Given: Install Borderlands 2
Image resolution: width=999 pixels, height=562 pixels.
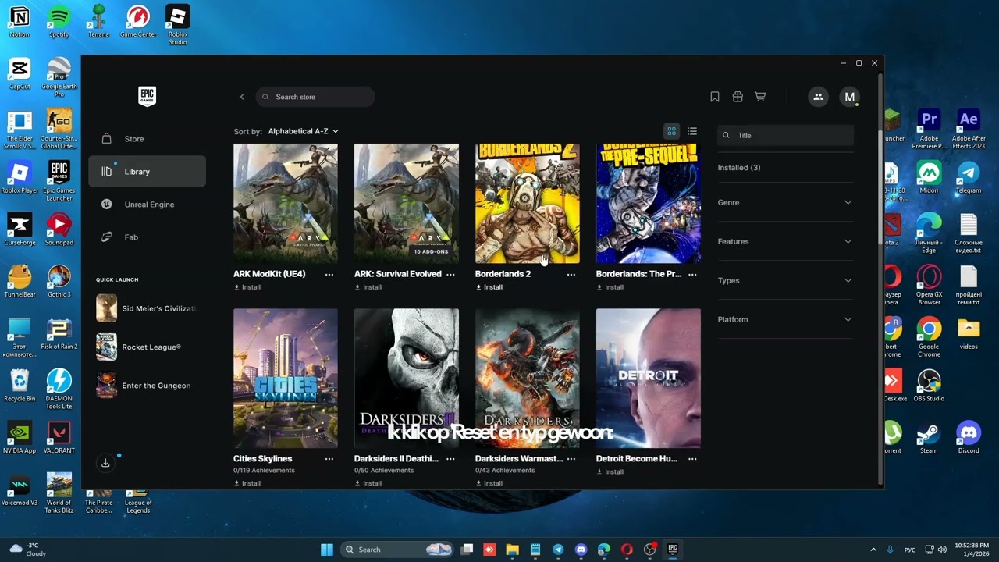Looking at the screenshot, I should [x=489, y=287].
